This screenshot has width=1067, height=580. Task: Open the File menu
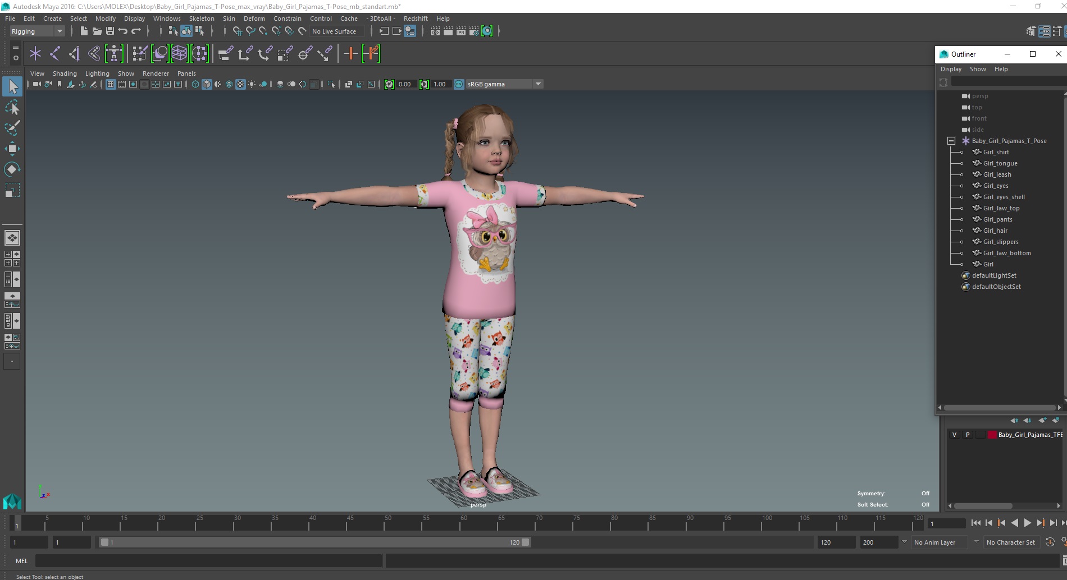coord(10,19)
